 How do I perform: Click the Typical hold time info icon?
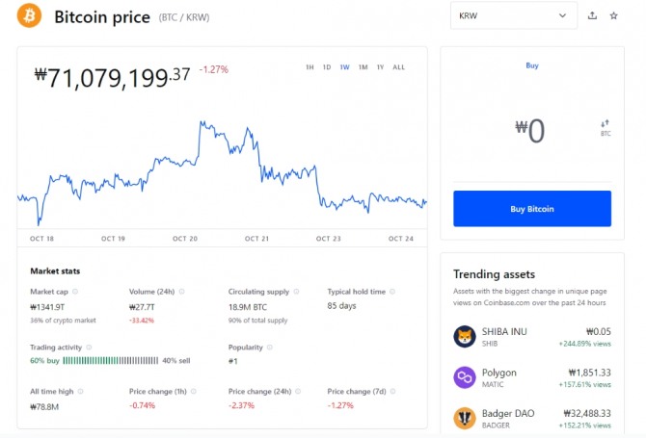[392, 291]
